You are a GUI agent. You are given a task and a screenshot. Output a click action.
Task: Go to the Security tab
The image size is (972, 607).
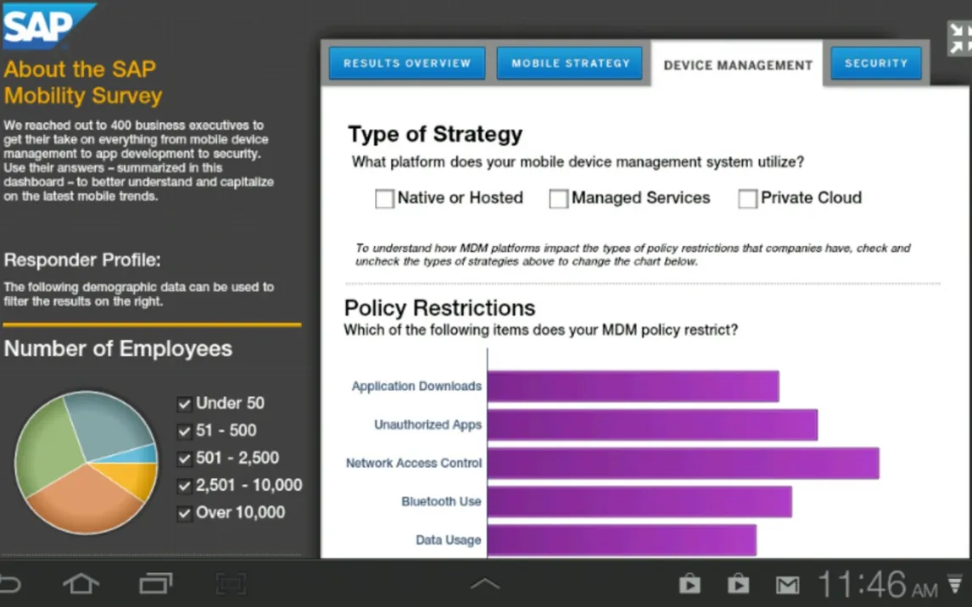point(876,64)
